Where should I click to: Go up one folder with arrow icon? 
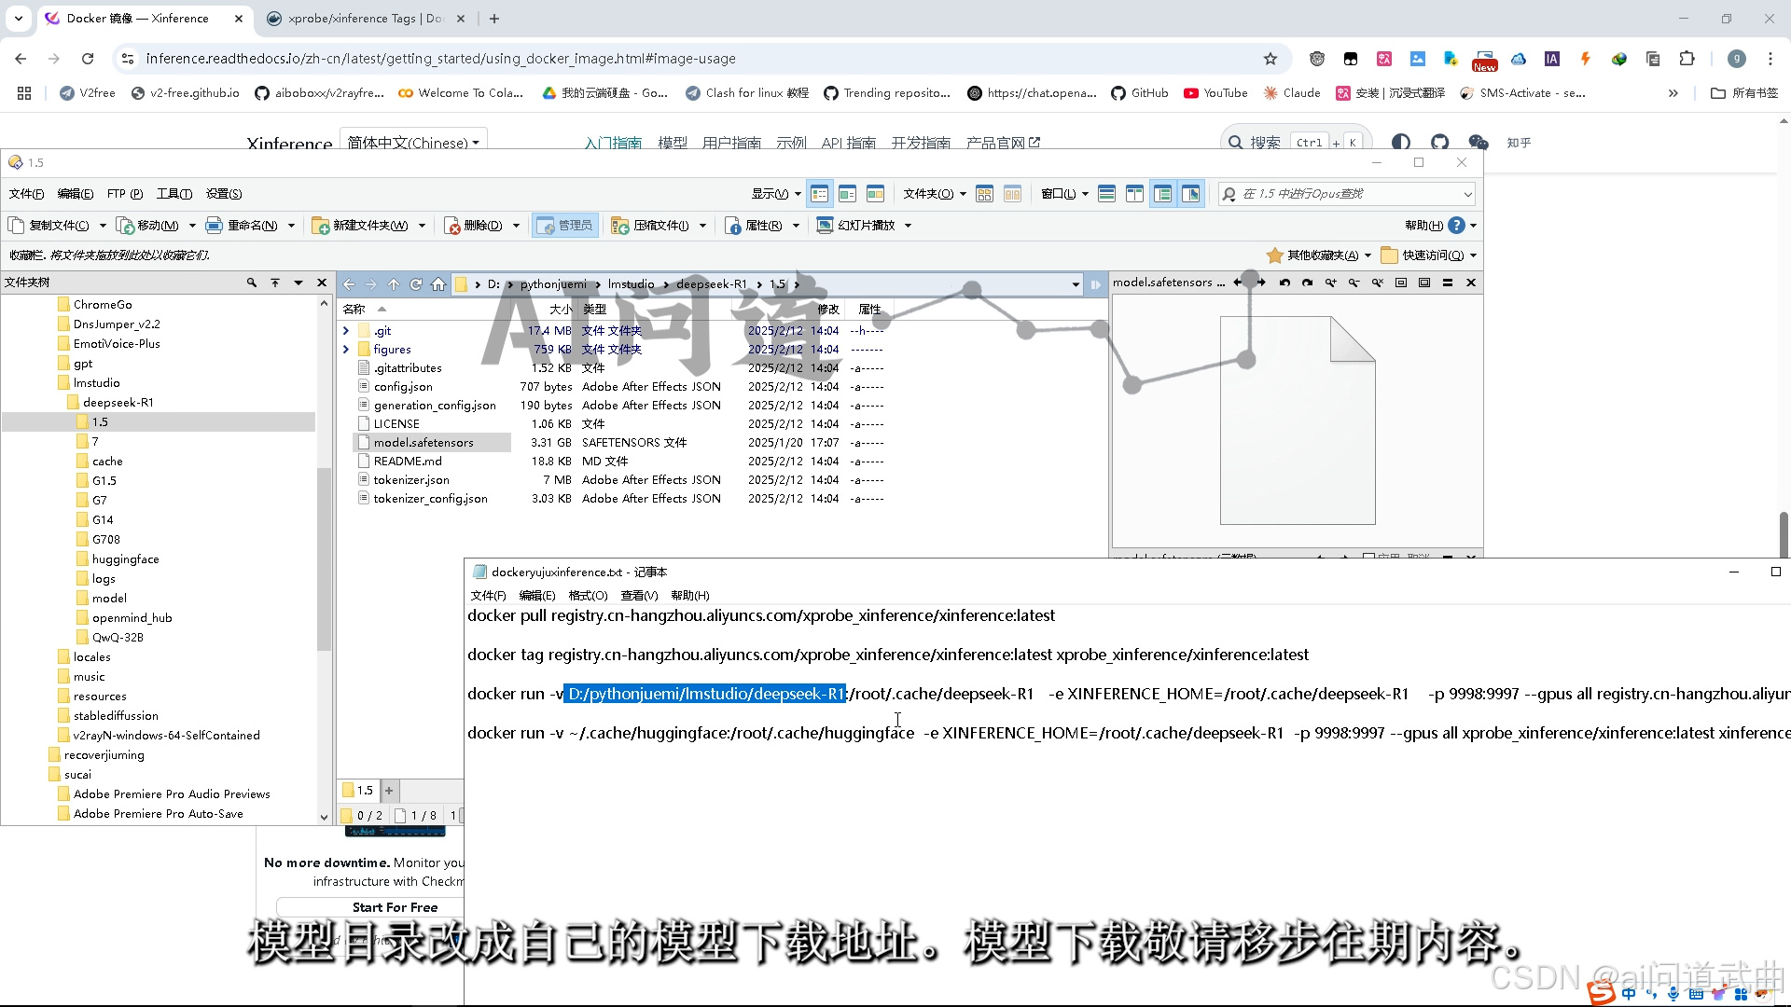tap(394, 284)
